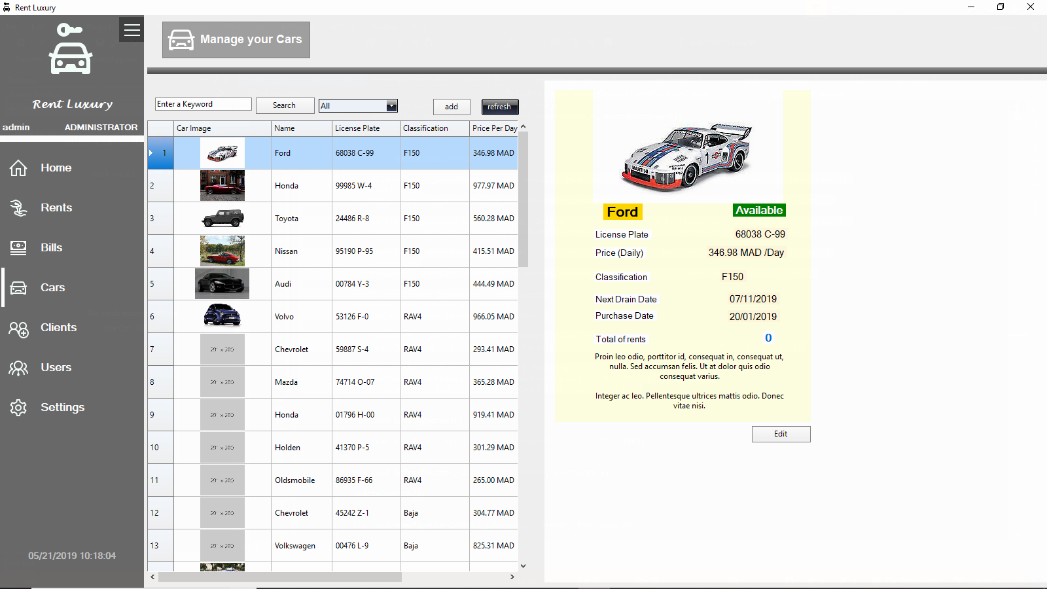Sort by the Name column header

coord(301,128)
